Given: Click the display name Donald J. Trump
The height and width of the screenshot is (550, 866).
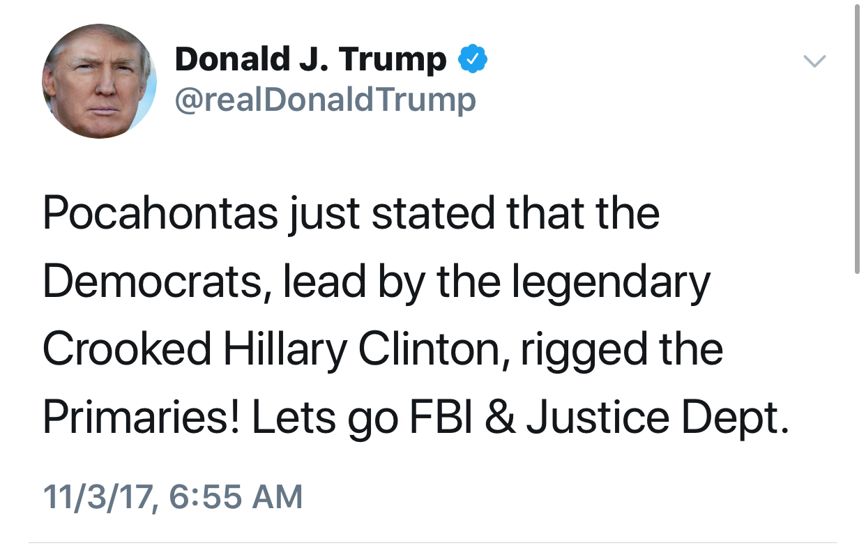Looking at the screenshot, I should pos(310,59).
